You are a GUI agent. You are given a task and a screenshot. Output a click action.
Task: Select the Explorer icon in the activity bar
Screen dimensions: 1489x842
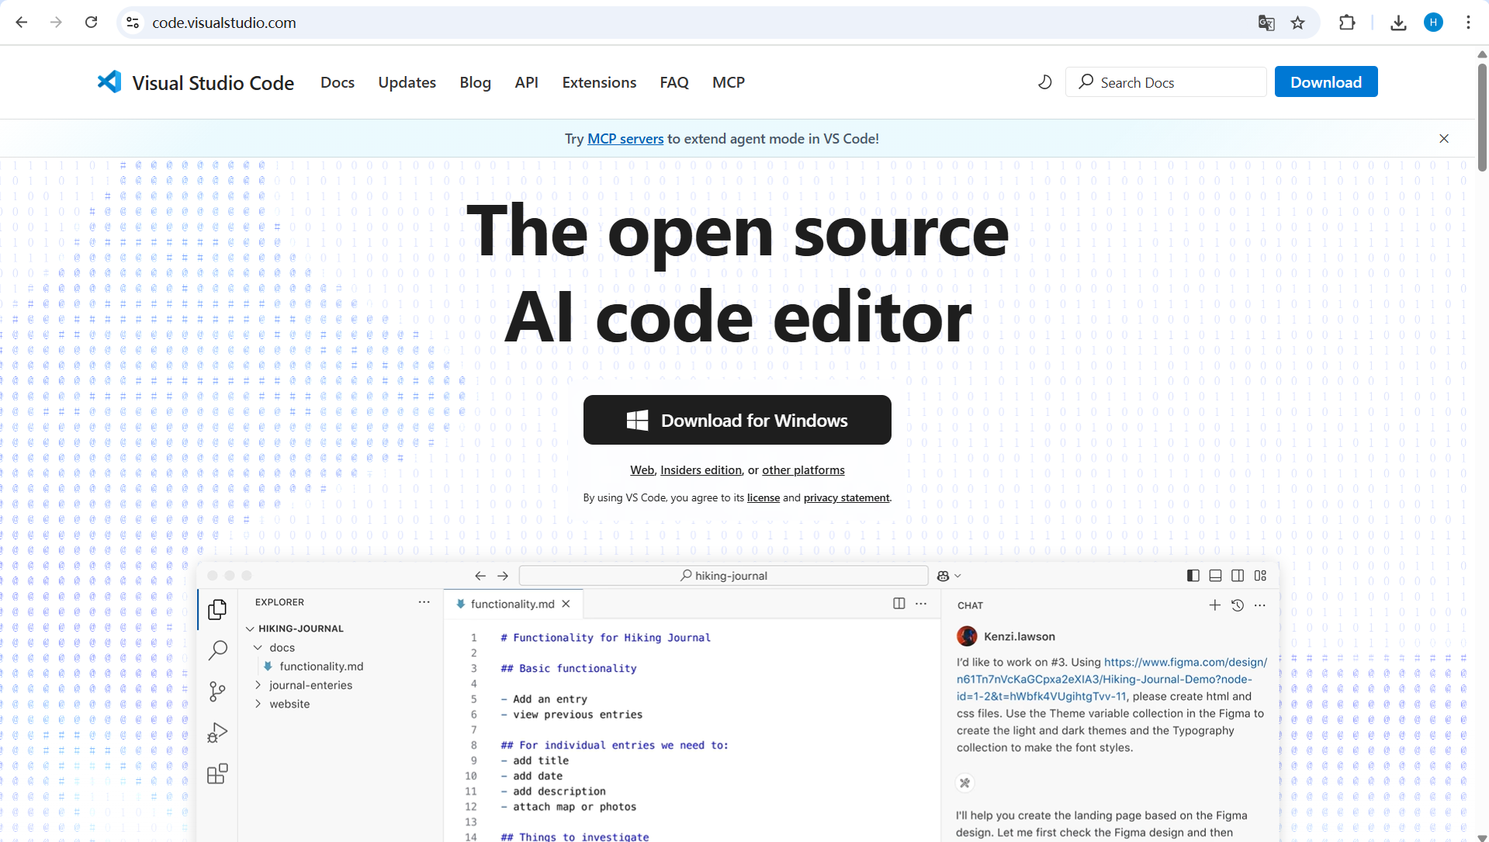click(217, 609)
